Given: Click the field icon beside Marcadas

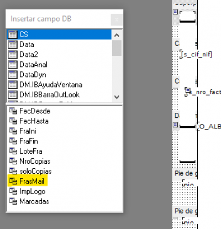Looking at the screenshot, I should pyautogui.click(x=13, y=201).
